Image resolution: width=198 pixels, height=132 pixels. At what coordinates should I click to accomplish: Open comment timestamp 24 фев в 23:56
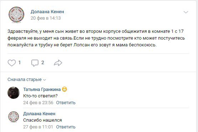pos(38,103)
